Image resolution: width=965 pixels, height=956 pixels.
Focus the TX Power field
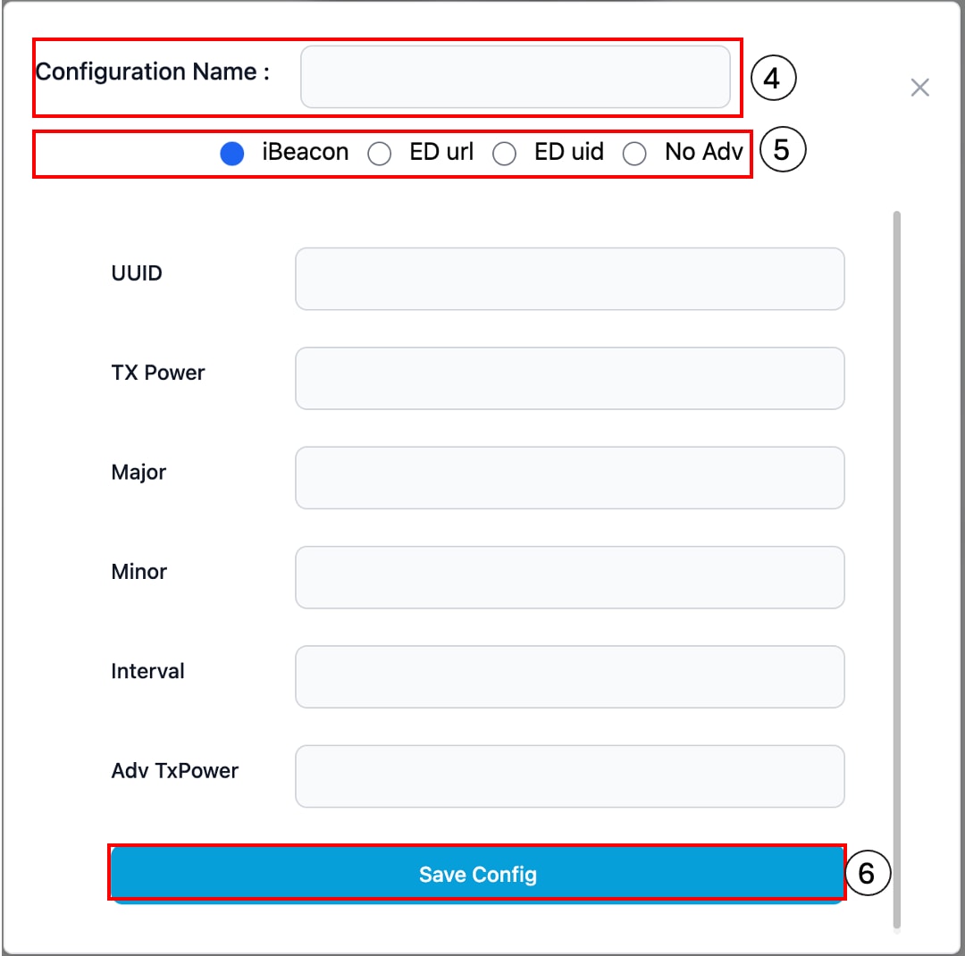(569, 378)
